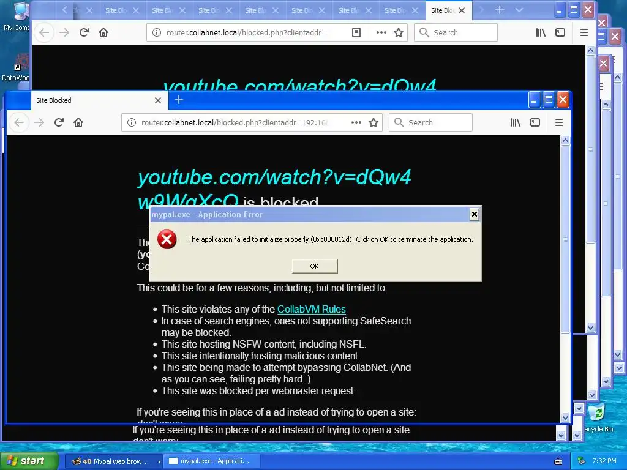Click the 7:32 PM clock
Image resolution: width=627 pixels, height=470 pixels.
click(x=604, y=461)
